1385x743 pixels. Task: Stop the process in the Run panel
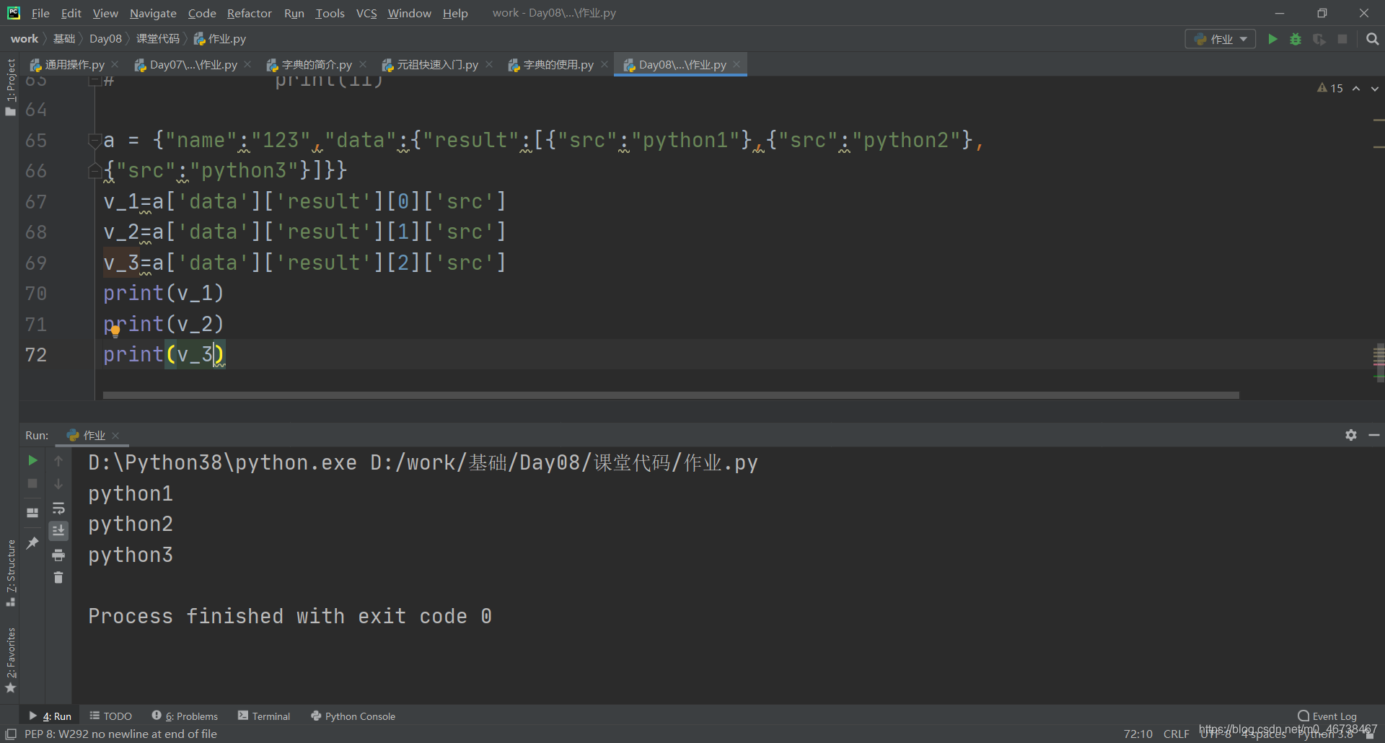pyautogui.click(x=32, y=483)
